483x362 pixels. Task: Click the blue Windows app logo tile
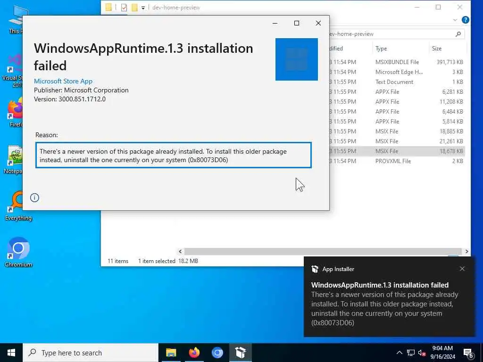pyautogui.click(x=296, y=59)
